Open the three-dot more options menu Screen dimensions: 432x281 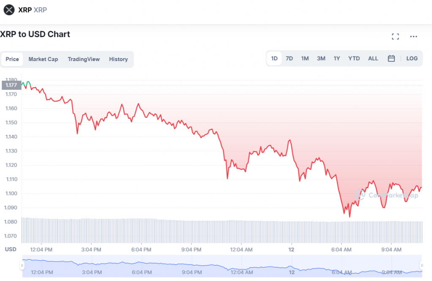(413, 37)
